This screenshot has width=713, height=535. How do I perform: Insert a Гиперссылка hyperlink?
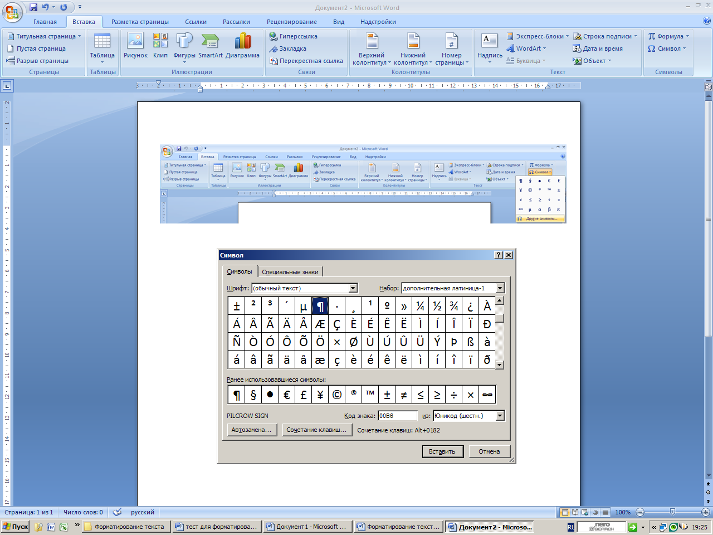point(294,36)
